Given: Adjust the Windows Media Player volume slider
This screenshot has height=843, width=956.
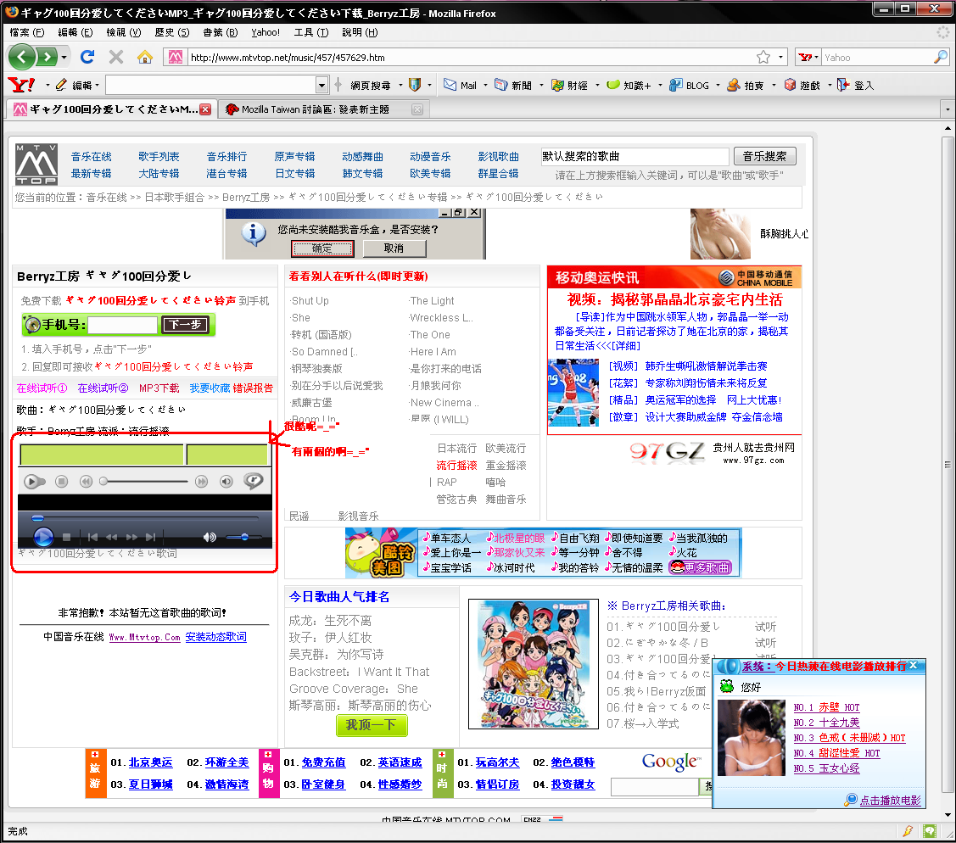Looking at the screenshot, I should pos(244,537).
